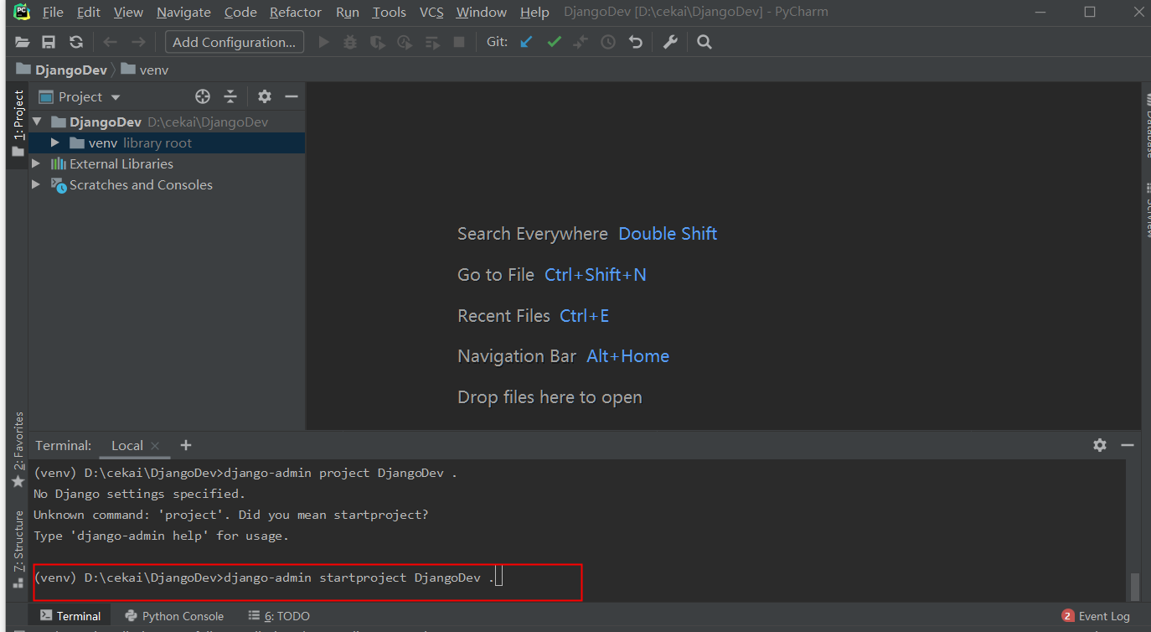
Task: Open the Refactor menu
Action: tap(295, 12)
